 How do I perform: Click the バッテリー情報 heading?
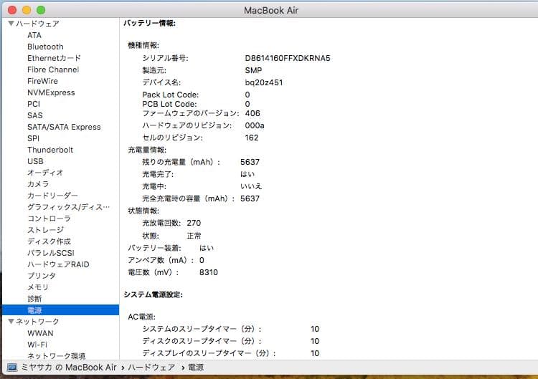click(x=150, y=24)
